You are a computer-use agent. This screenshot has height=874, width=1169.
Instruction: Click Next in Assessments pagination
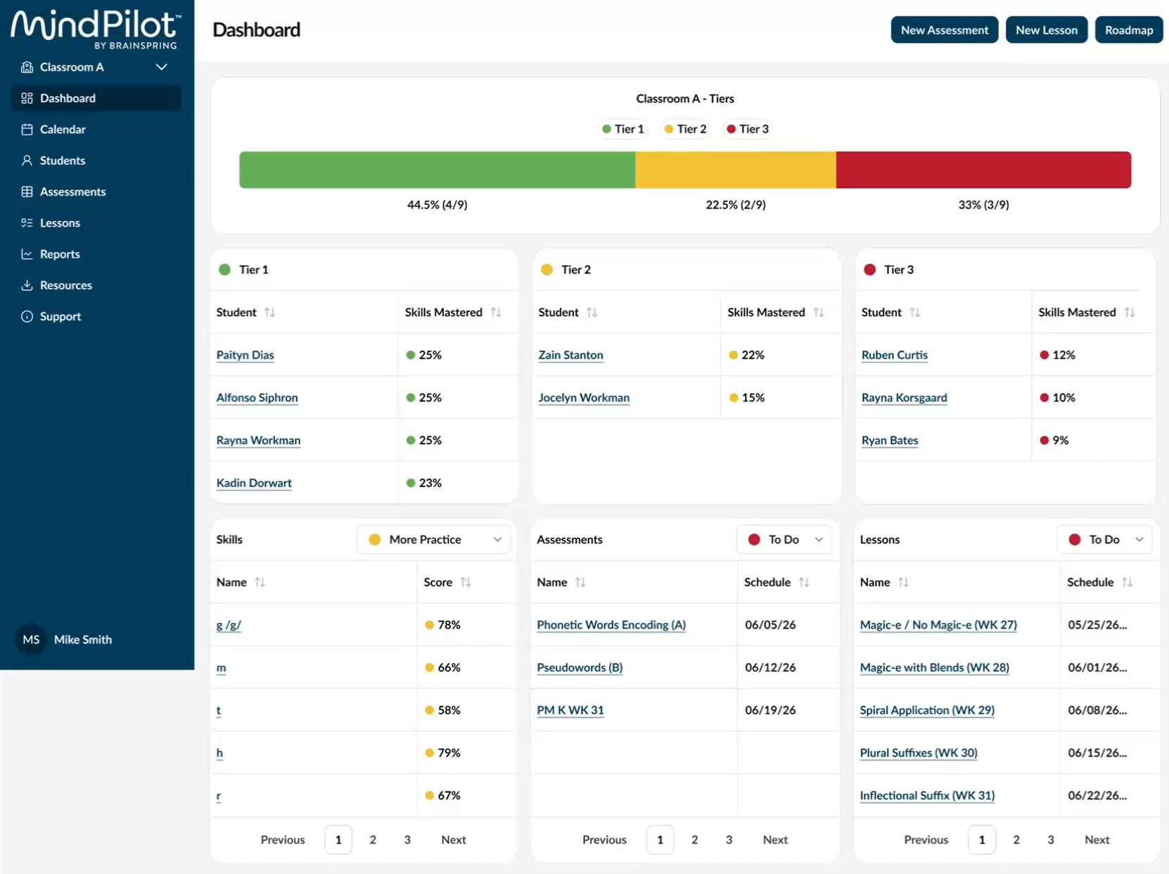tap(775, 840)
